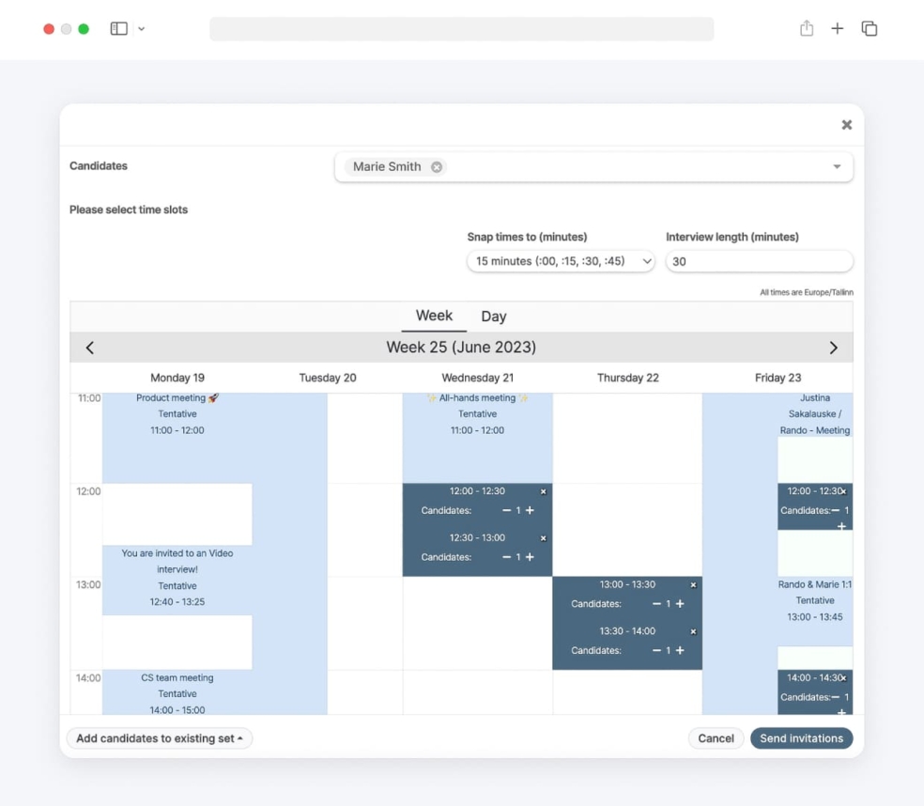Viewport: 924px width, 806px height.
Task: Show the browser tab overview
Action: (x=870, y=28)
